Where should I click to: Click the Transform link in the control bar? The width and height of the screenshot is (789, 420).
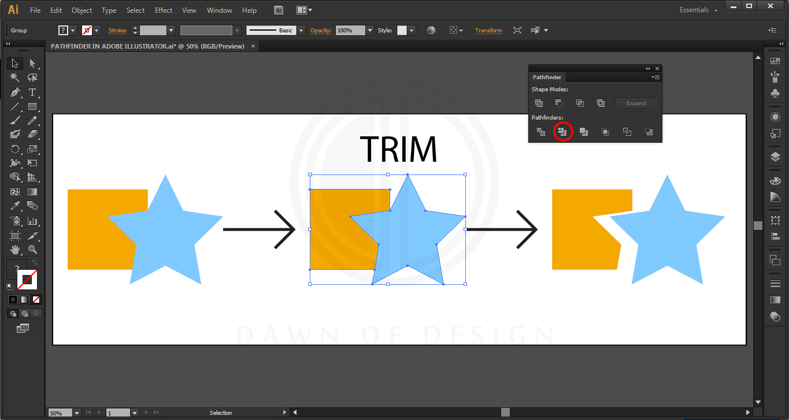pyautogui.click(x=488, y=30)
